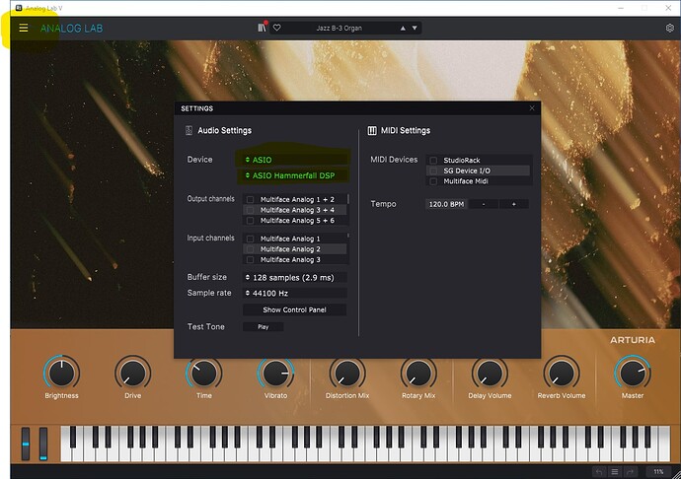Select next preset with down arrow

coord(415,29)
